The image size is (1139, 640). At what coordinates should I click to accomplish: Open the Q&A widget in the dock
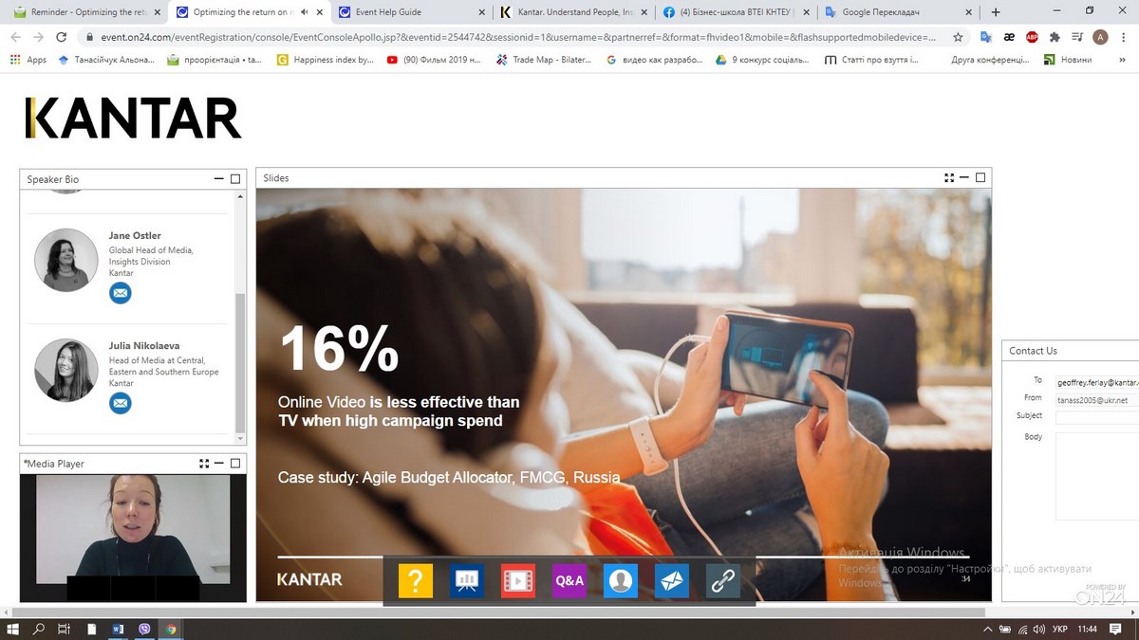[569, 580]
